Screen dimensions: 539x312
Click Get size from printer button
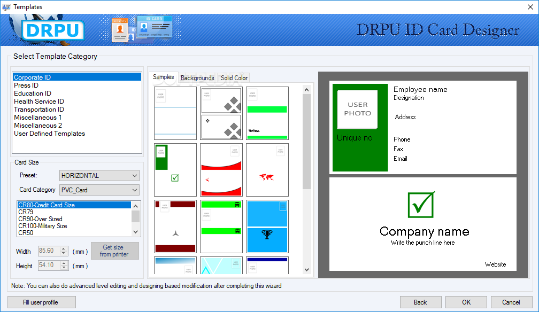115,251
